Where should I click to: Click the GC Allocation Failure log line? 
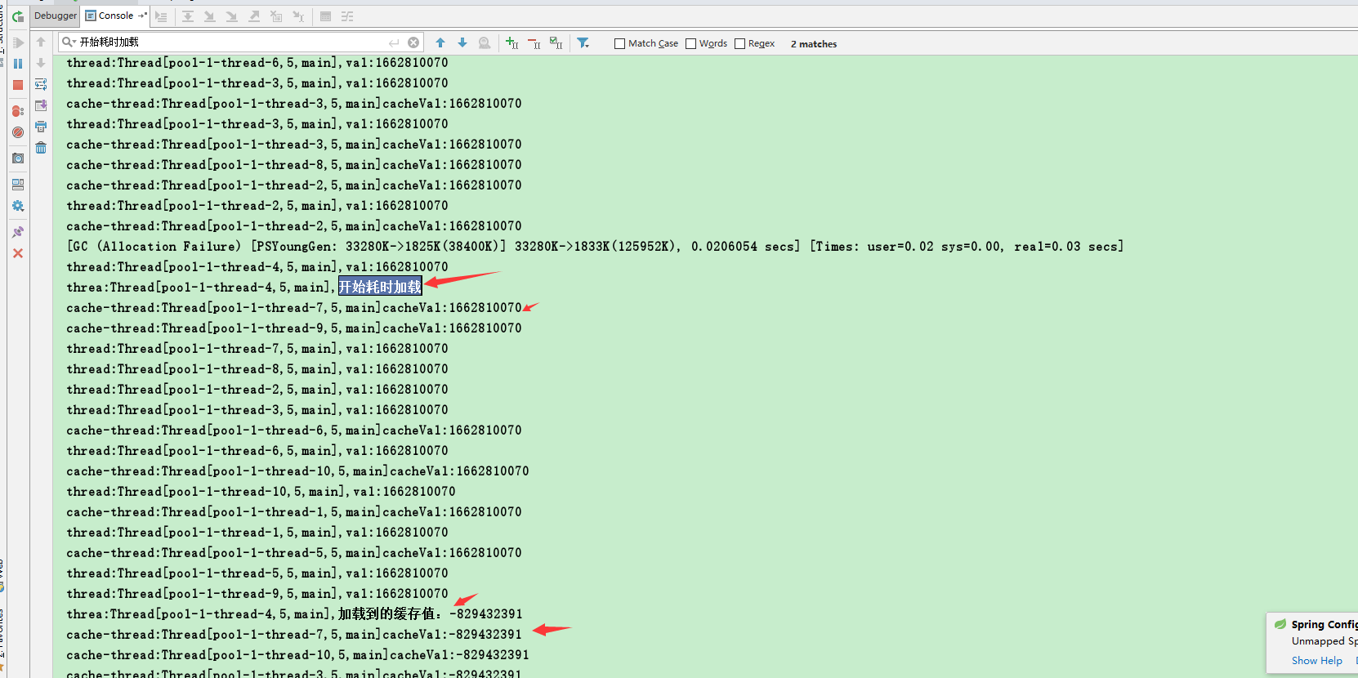(595, 246)
